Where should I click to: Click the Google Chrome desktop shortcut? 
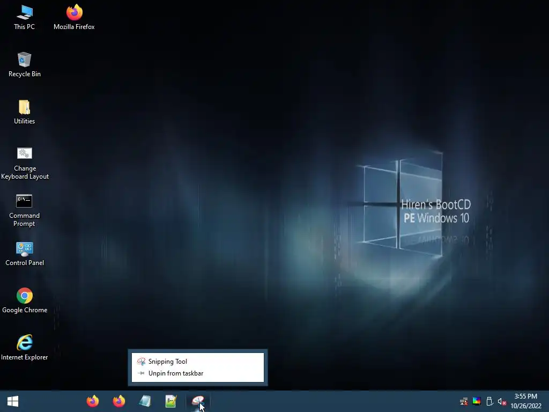[25, 300]
